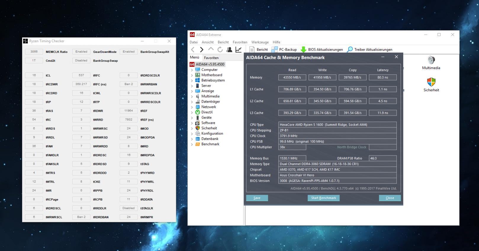Click the Bericht report toolbar button
Screen dimensions: 479x251
[259, 50]
